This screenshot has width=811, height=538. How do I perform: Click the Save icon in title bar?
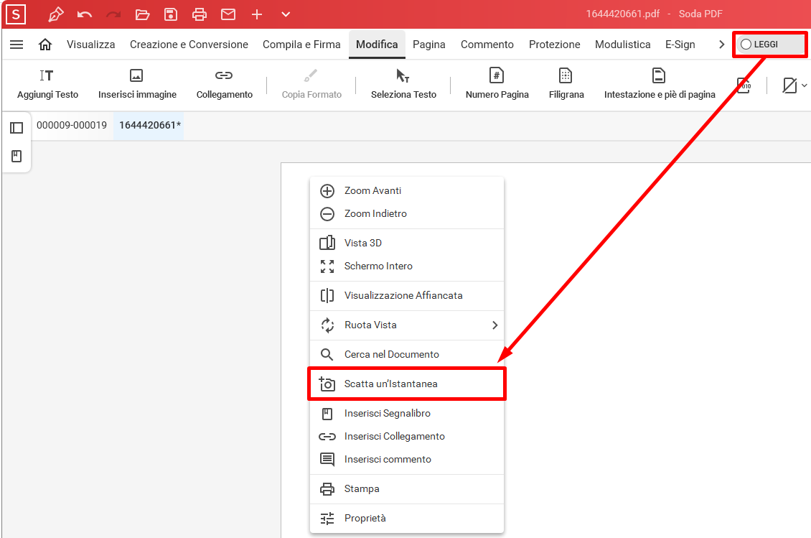[171, 14]
